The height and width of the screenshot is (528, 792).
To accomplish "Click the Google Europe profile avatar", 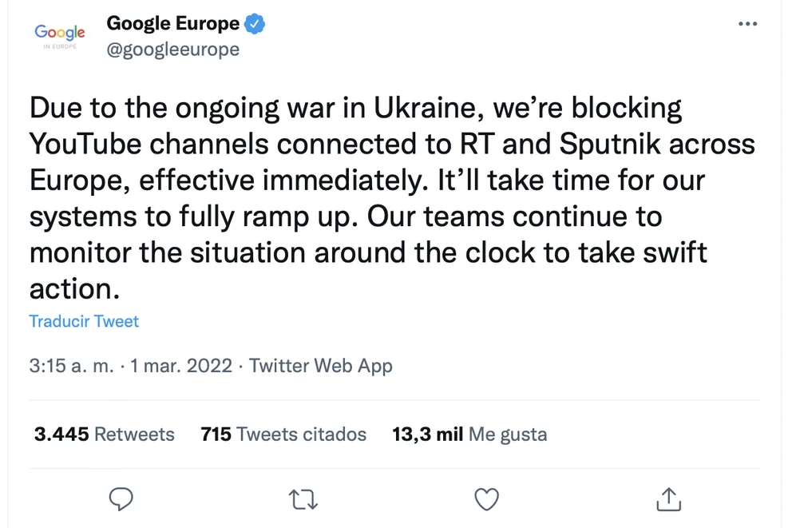I will point(60,35).
